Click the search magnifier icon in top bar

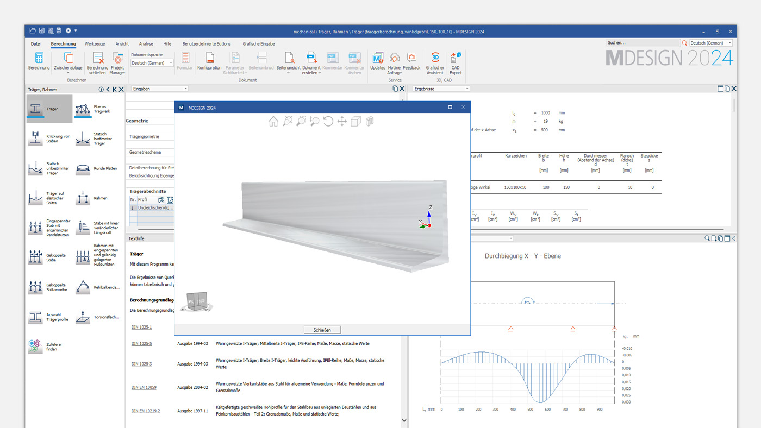point(684,43)
